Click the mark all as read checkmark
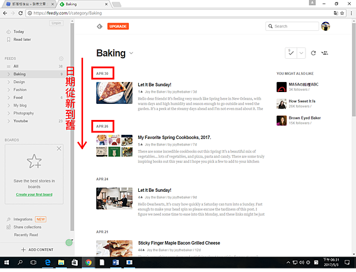 click(291, 53)
